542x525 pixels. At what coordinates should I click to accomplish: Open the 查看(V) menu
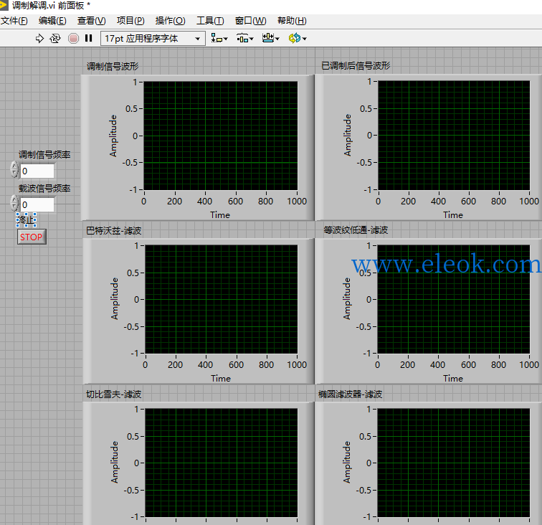pyautogui.click(x=92, y=21)
